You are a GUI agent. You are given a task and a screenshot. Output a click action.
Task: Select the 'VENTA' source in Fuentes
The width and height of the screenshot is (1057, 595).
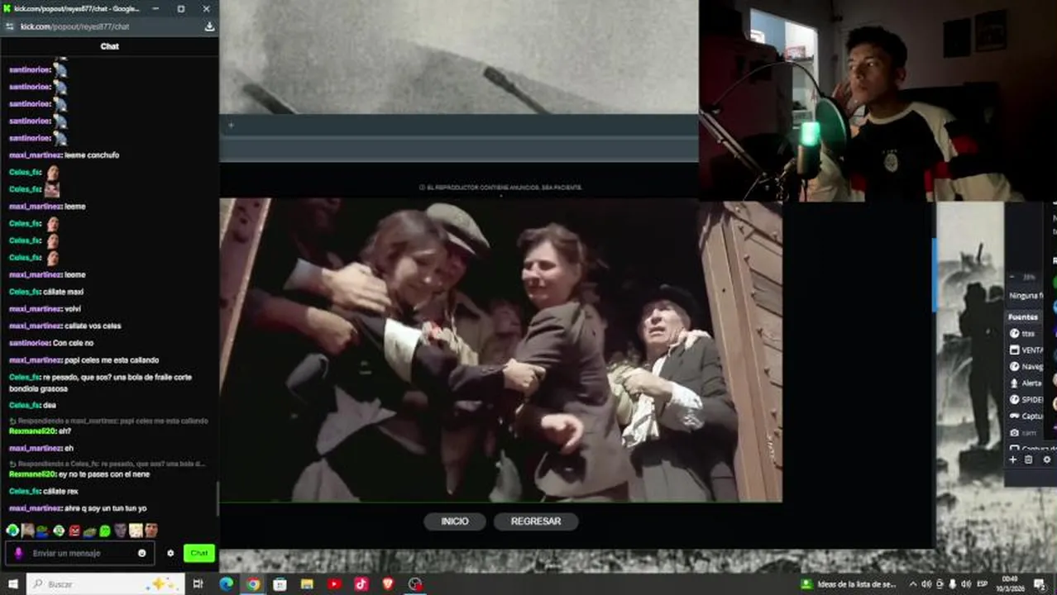(x=1026, y=350)
